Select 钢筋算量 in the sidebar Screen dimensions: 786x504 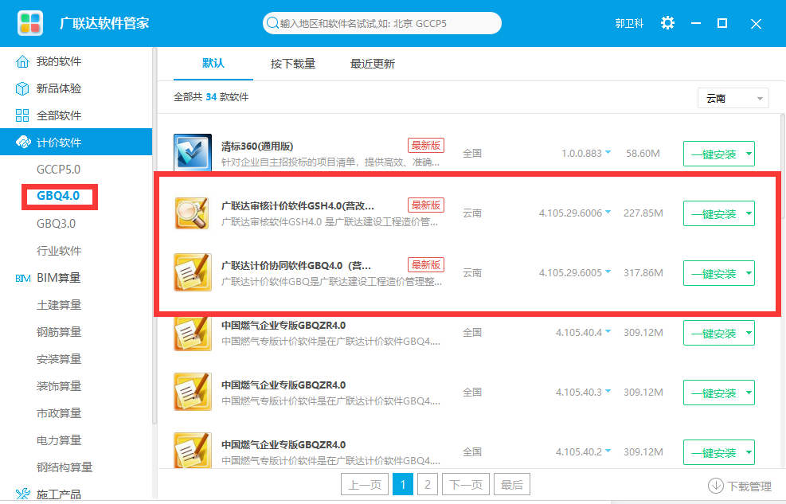(x=59, y=332)
